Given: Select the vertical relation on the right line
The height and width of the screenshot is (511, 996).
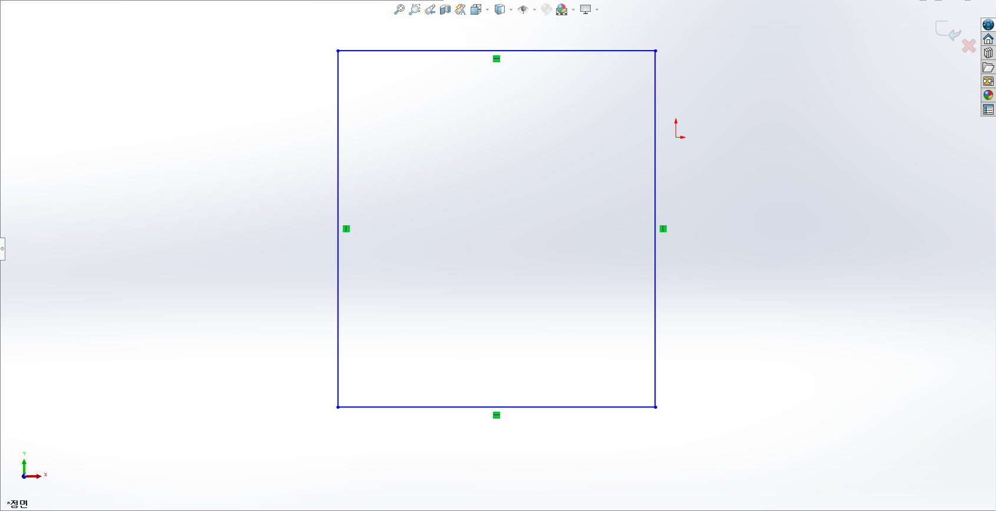Looking at the screenshot, I should (x=663, y=229).
